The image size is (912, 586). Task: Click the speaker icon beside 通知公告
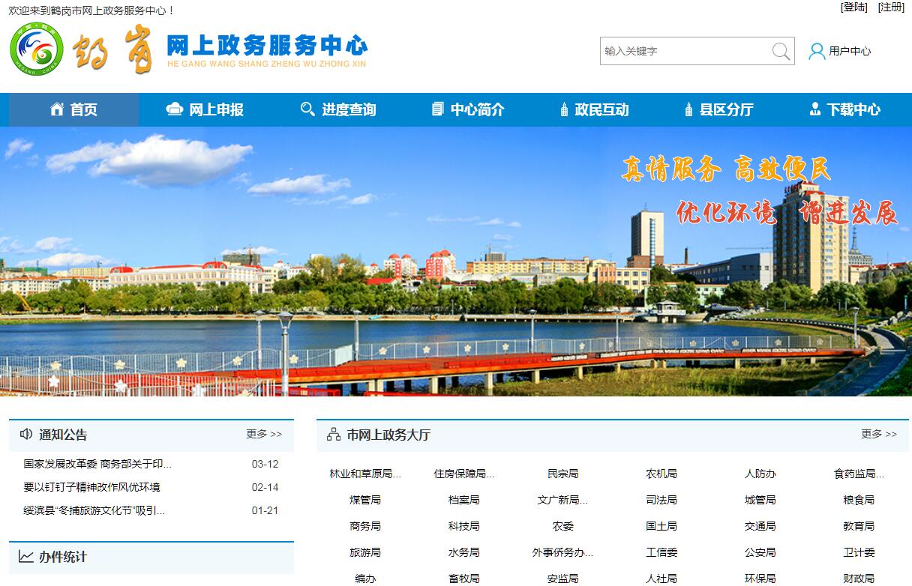coord(26,434)
